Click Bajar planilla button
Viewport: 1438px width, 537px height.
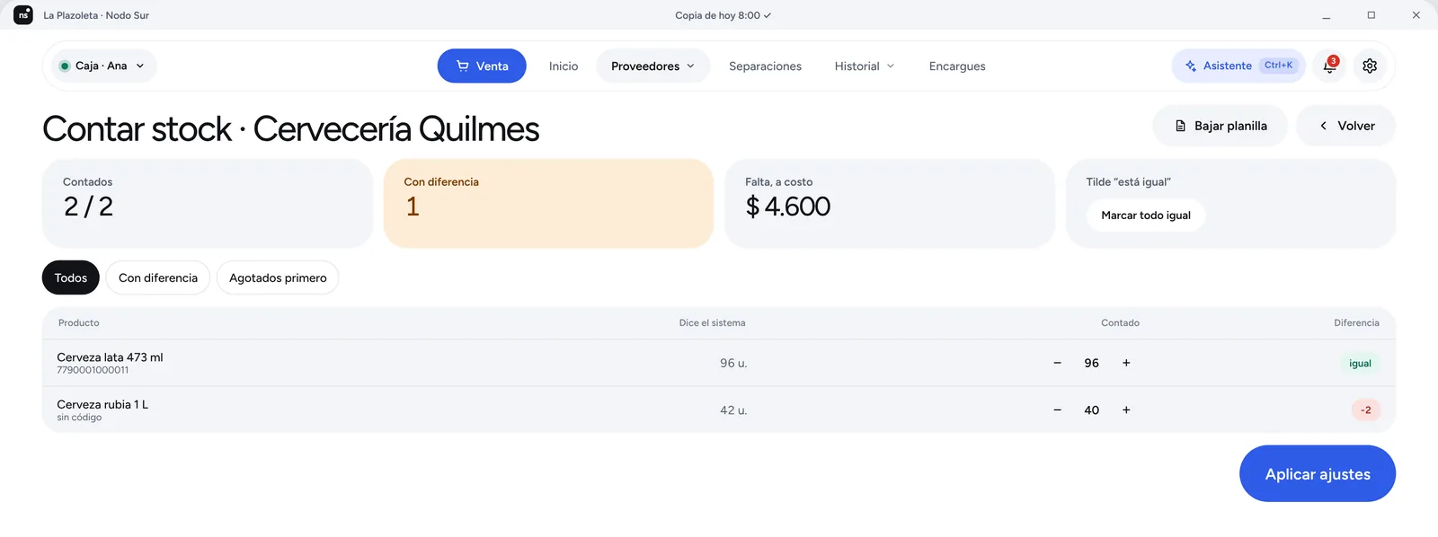tap(1220, 126)
